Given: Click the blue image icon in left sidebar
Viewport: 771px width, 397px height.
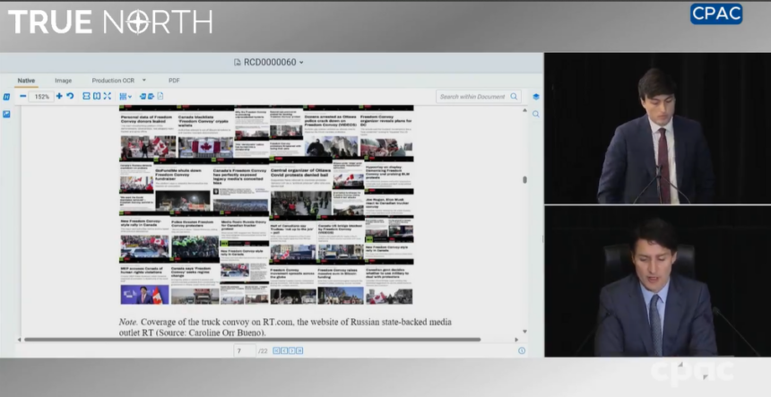Looking at the screenshot, I should point(6,114).
